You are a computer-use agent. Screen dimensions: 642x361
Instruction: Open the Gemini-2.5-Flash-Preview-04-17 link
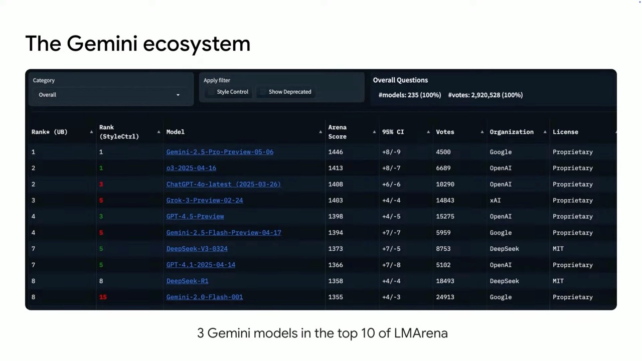coord(224,233)
